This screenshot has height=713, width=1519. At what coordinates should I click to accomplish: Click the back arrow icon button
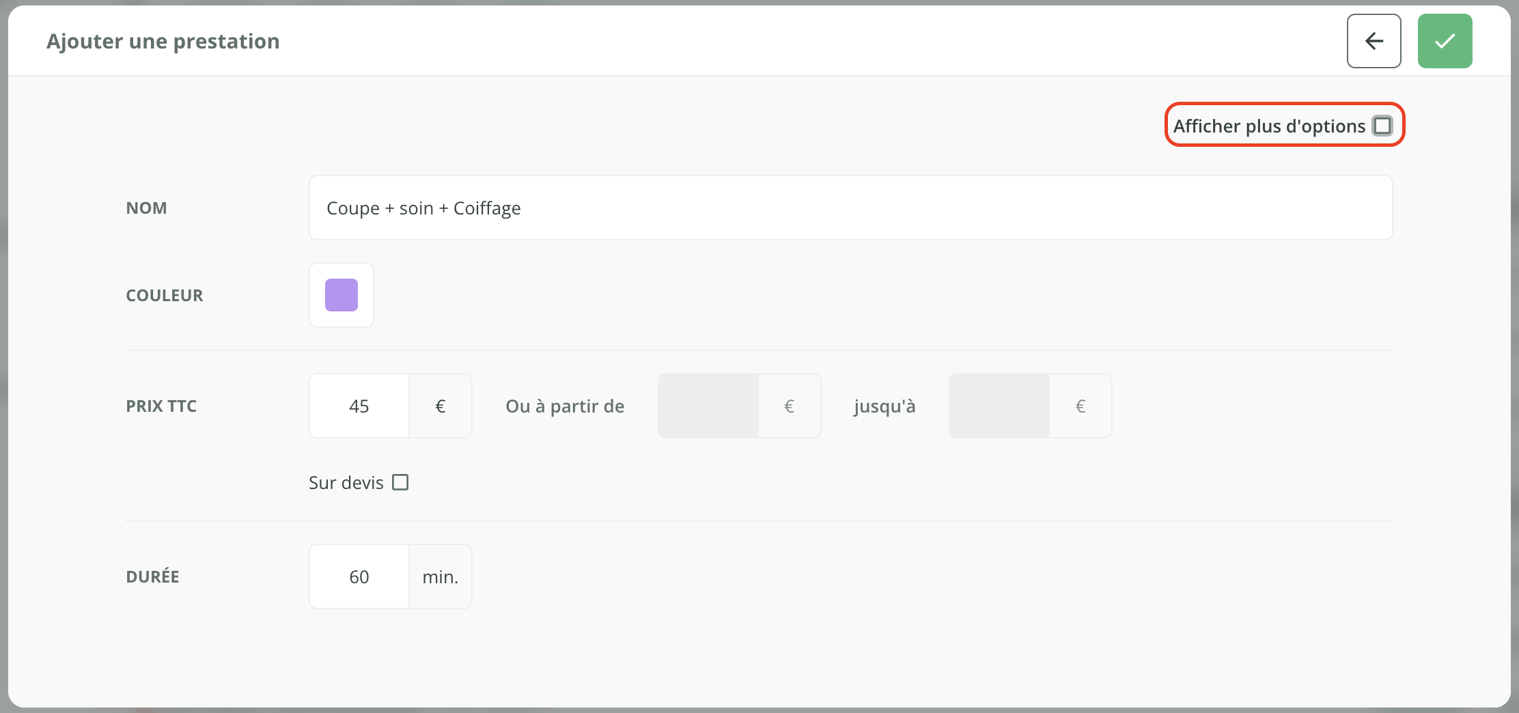coord(1374,41)
